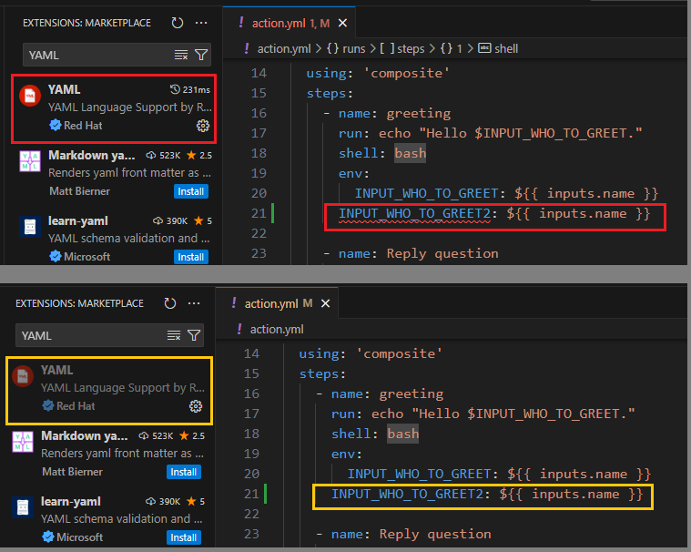Image resolution: width=691 pixels, height=552 pixels.
Task: Close the top action.yml 1, M tab
Action: point(342,23)
